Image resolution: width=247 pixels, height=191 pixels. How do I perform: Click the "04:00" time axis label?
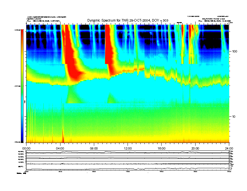60,148
